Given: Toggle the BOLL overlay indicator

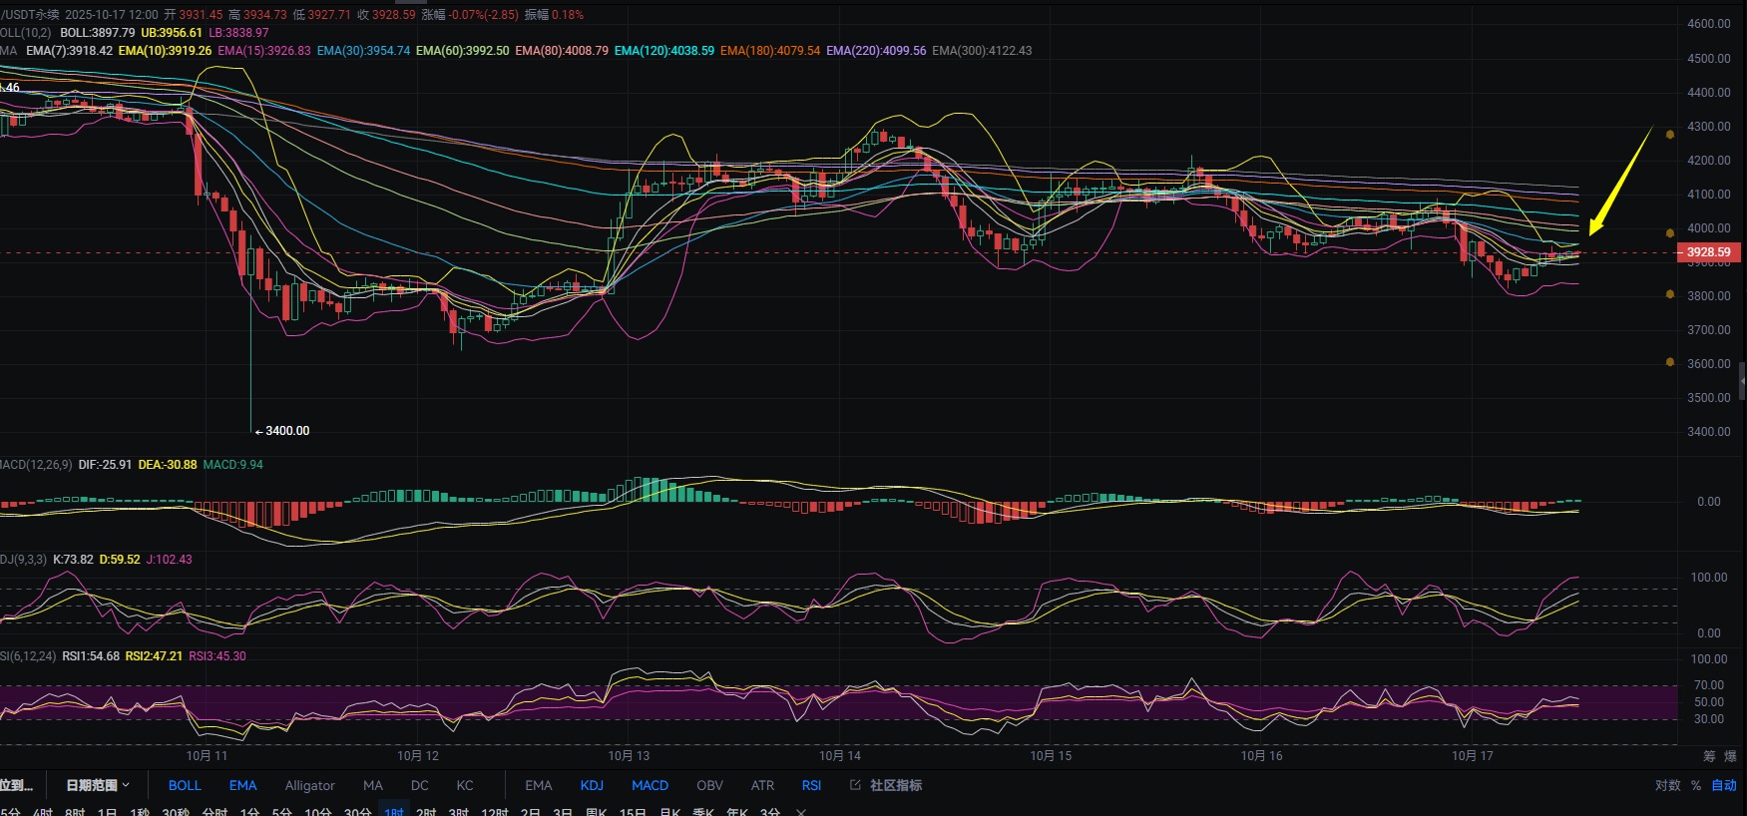Looking at the screenshot, I should pyautogui.click(x=185, y=785).
